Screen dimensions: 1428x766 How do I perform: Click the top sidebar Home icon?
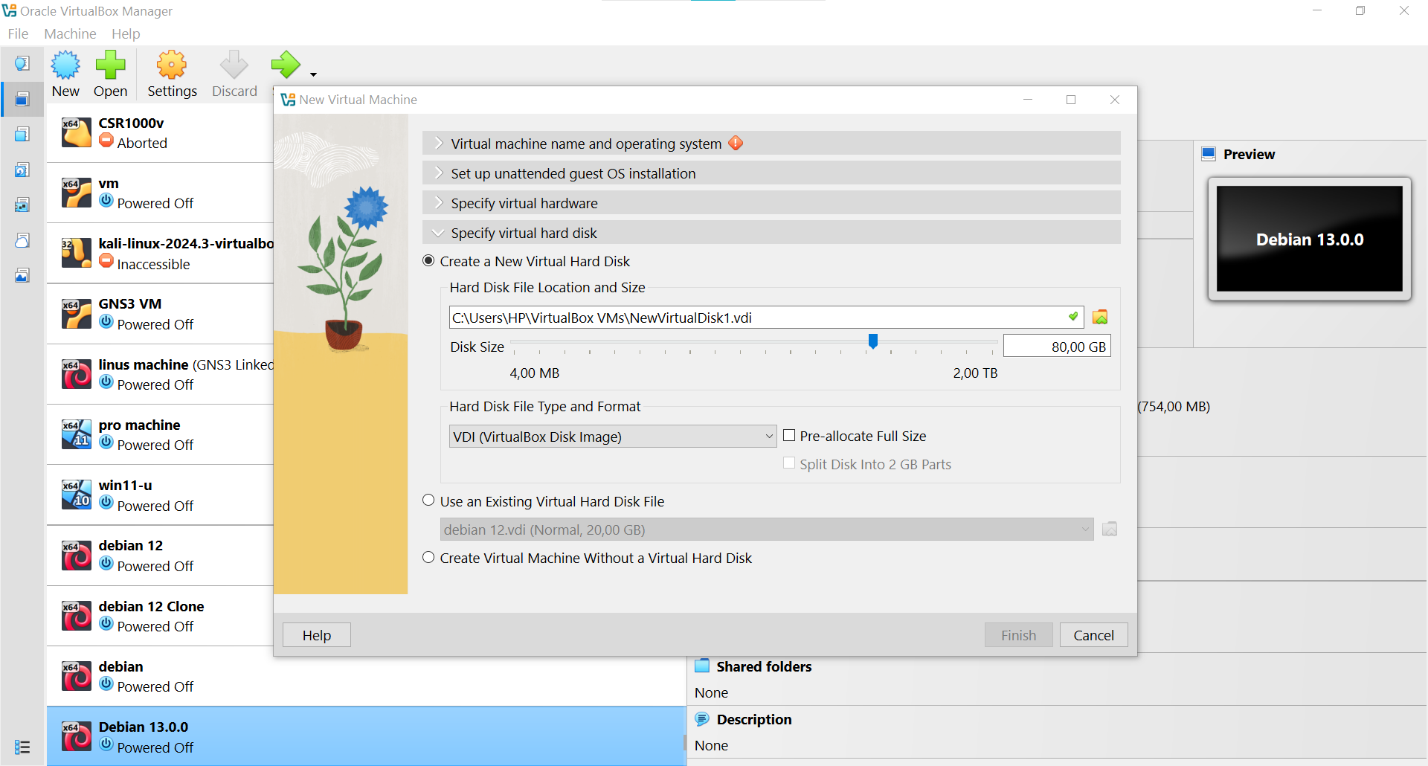click(22, 63)
